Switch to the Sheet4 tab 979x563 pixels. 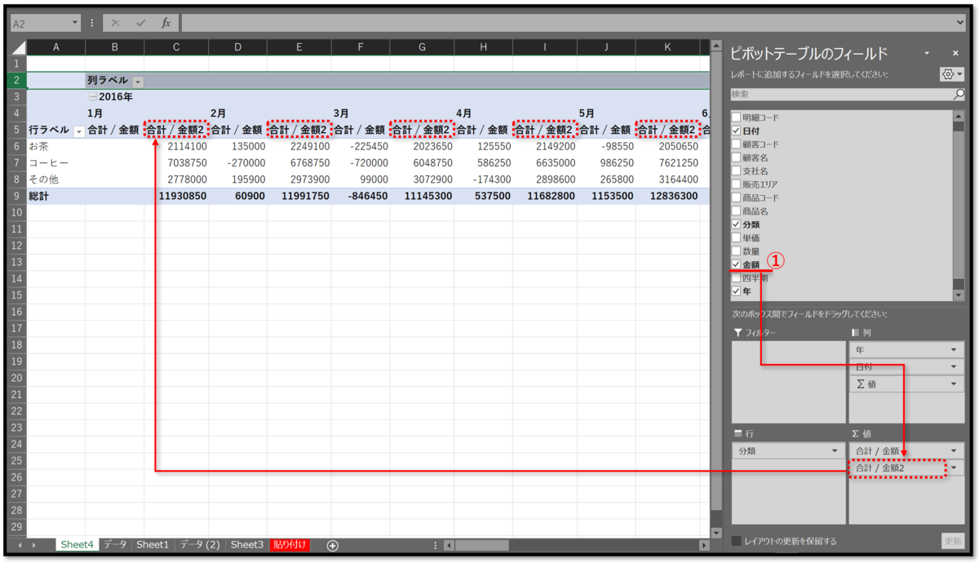77,544
